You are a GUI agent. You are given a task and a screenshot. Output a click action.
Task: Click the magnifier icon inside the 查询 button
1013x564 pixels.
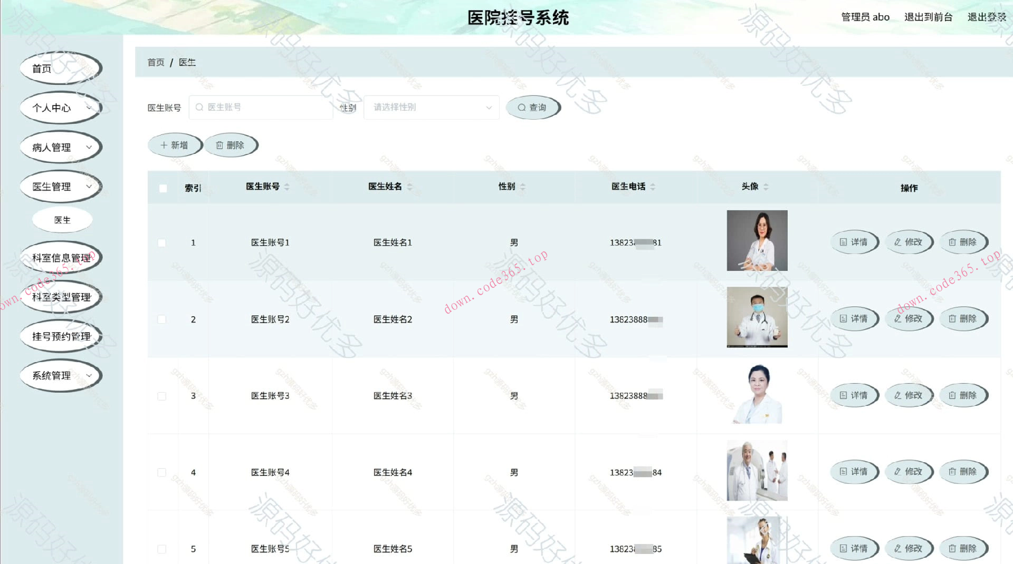click(521, 107)
